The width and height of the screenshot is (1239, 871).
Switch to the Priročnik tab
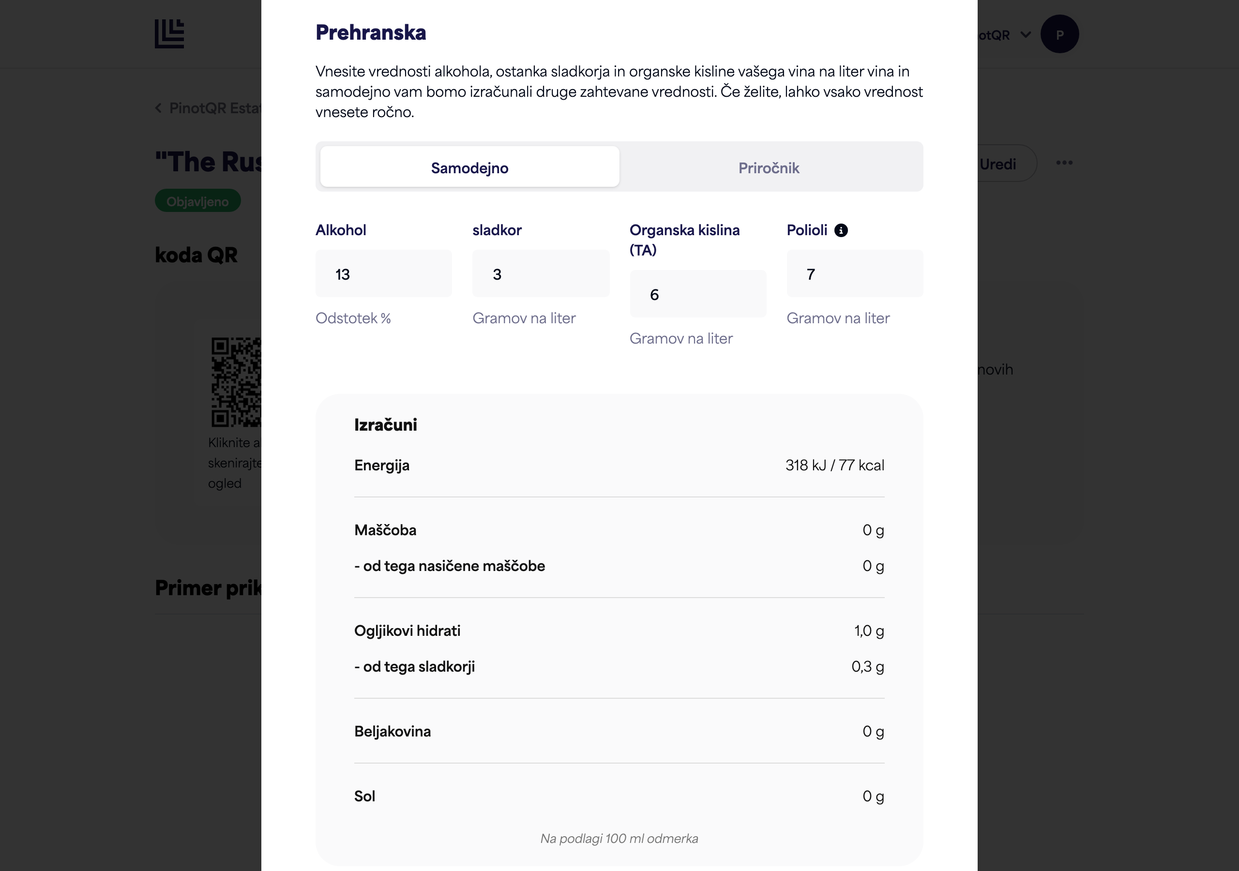[769, 167]
